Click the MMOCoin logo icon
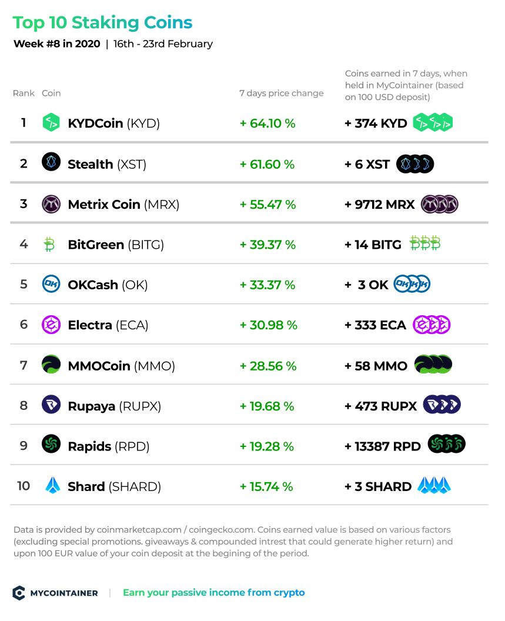 [x=51, y=365]
